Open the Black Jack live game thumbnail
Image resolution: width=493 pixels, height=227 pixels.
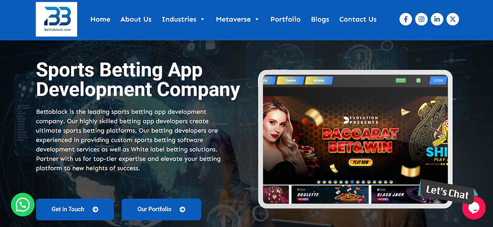(408, 194)
